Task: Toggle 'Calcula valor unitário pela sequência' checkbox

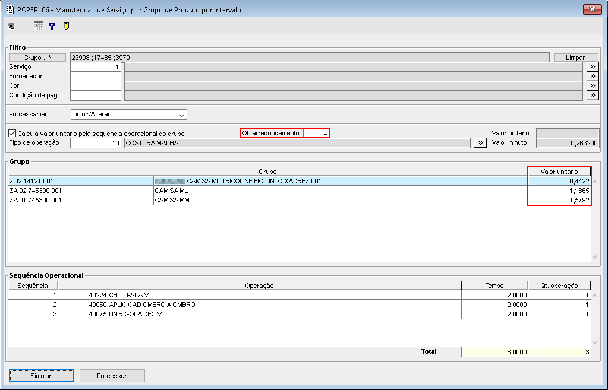Action: tap(12, 133)
